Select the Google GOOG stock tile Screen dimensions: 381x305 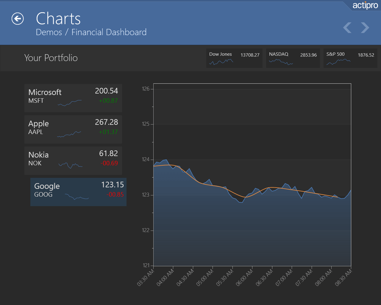(78, 192)
